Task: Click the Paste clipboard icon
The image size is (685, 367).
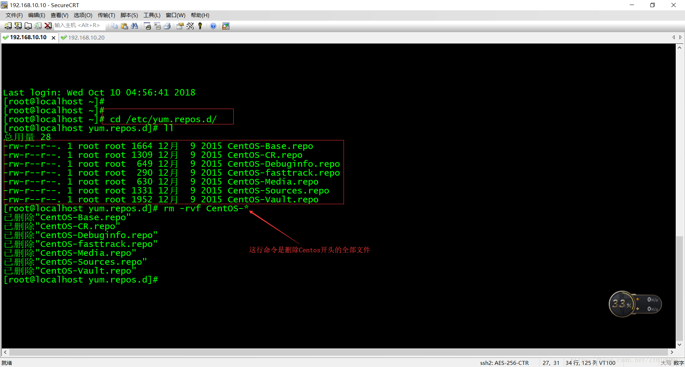Action: click(x=124, y=26)
